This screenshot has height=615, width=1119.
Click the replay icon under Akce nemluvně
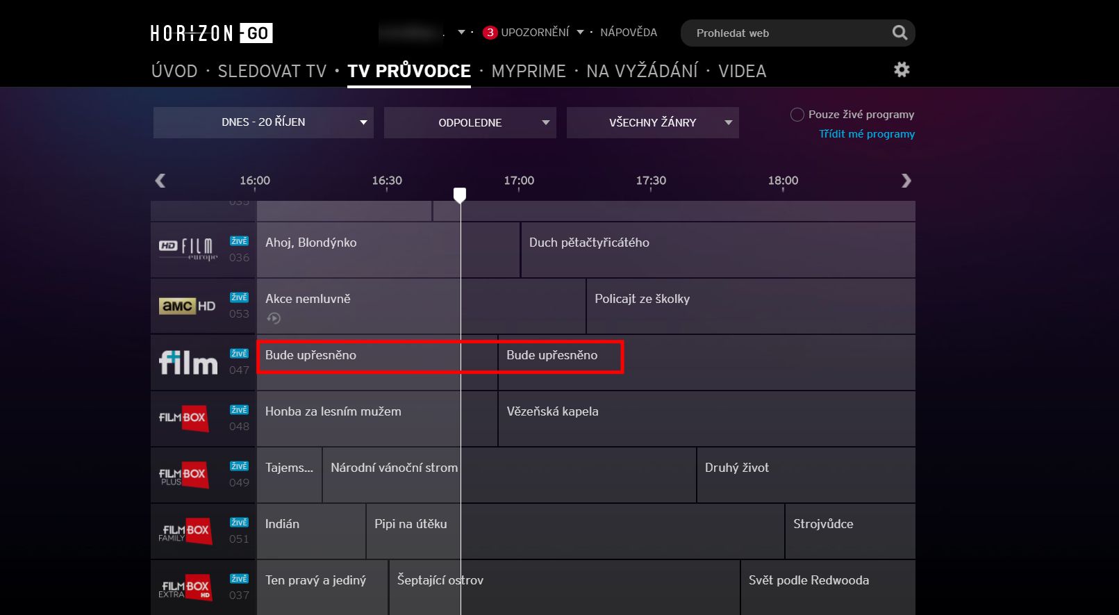[274, 318]
